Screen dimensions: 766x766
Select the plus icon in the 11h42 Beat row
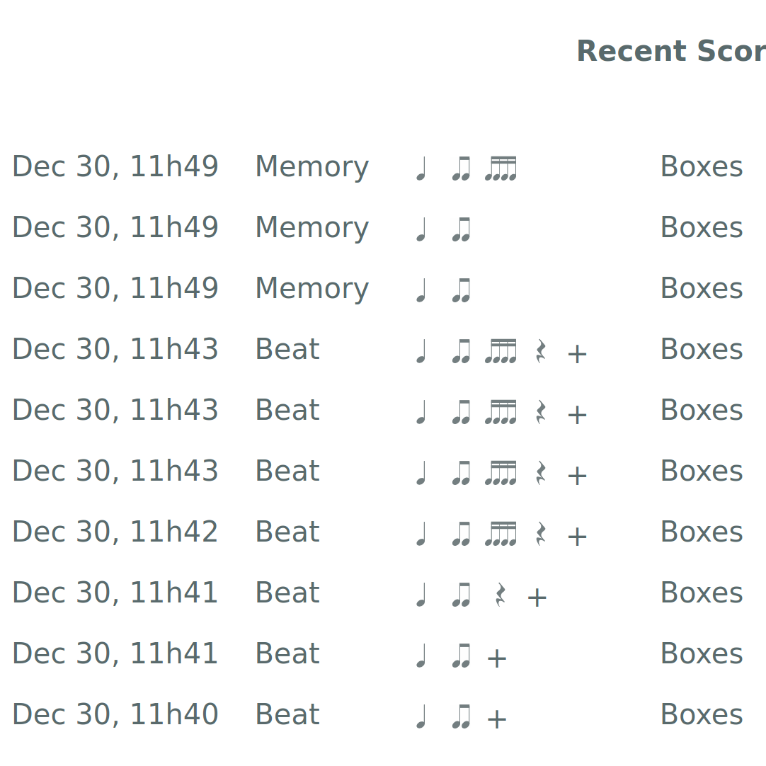pos(577,537)
